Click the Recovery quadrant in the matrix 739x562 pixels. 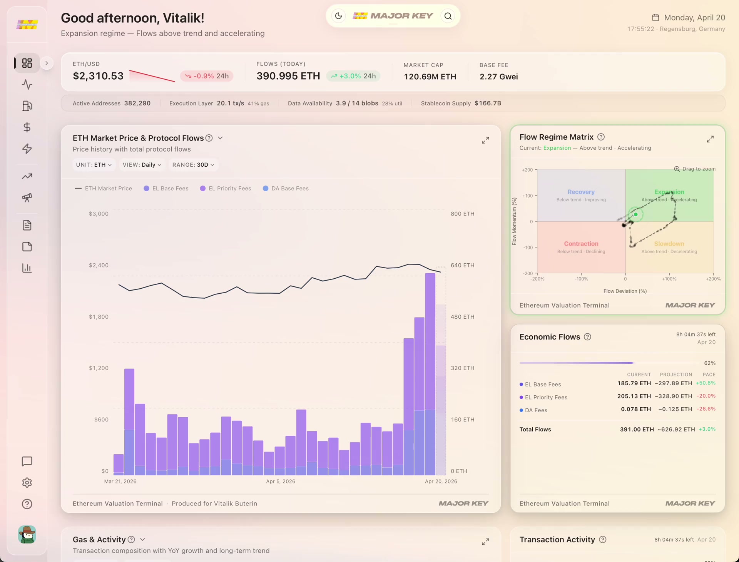(581, 196)
